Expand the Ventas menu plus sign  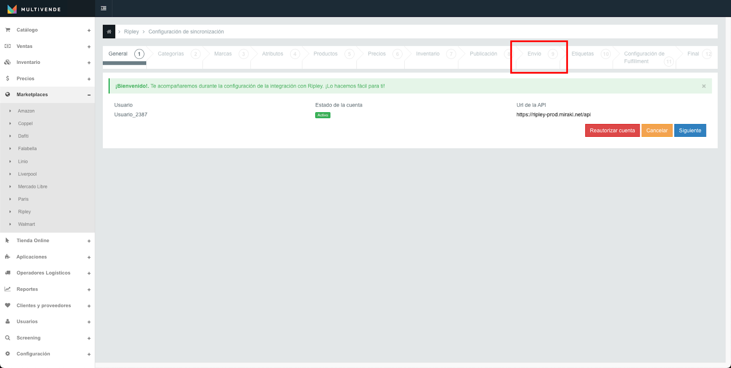point(89,47)
